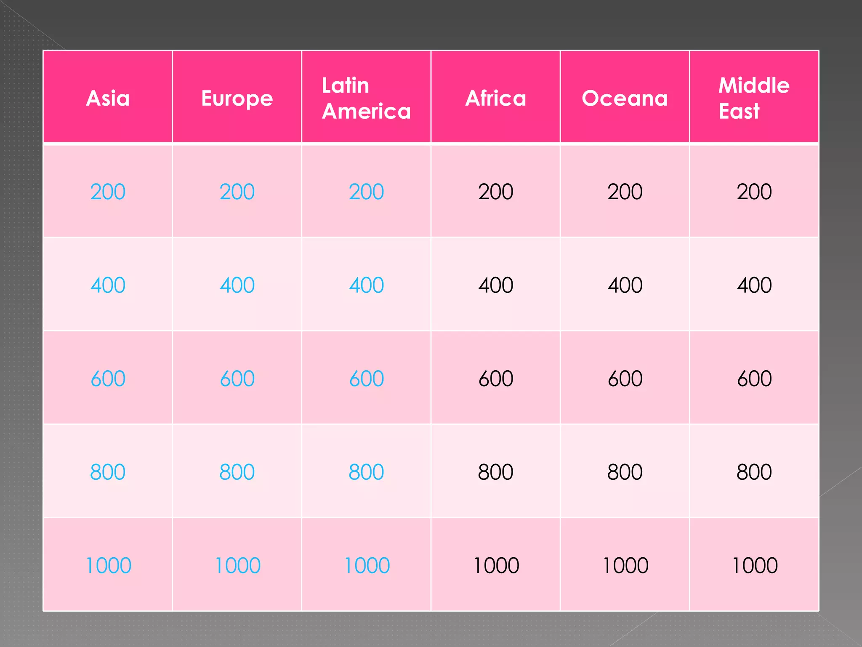
Task: Select the Africa 400 cell
Action: (x=495, y=285)
